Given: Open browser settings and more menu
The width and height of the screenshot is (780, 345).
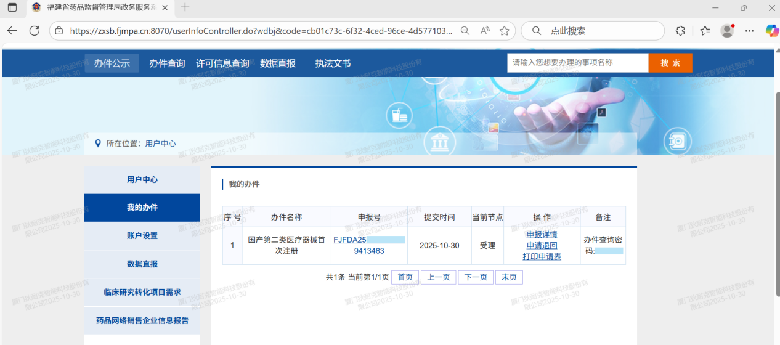Looking at the screenshot, I should pyautogui.click(x=749, y=31).
